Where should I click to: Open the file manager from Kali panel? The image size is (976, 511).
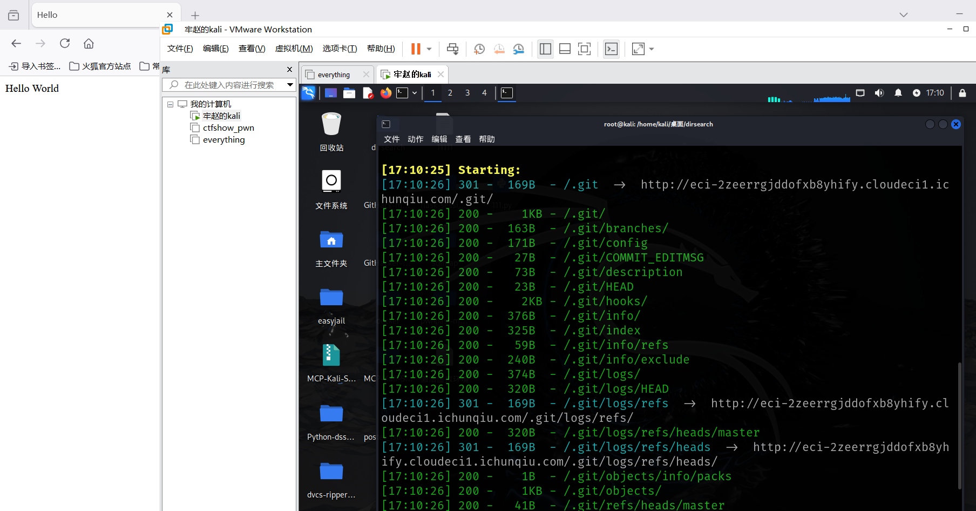349,93
